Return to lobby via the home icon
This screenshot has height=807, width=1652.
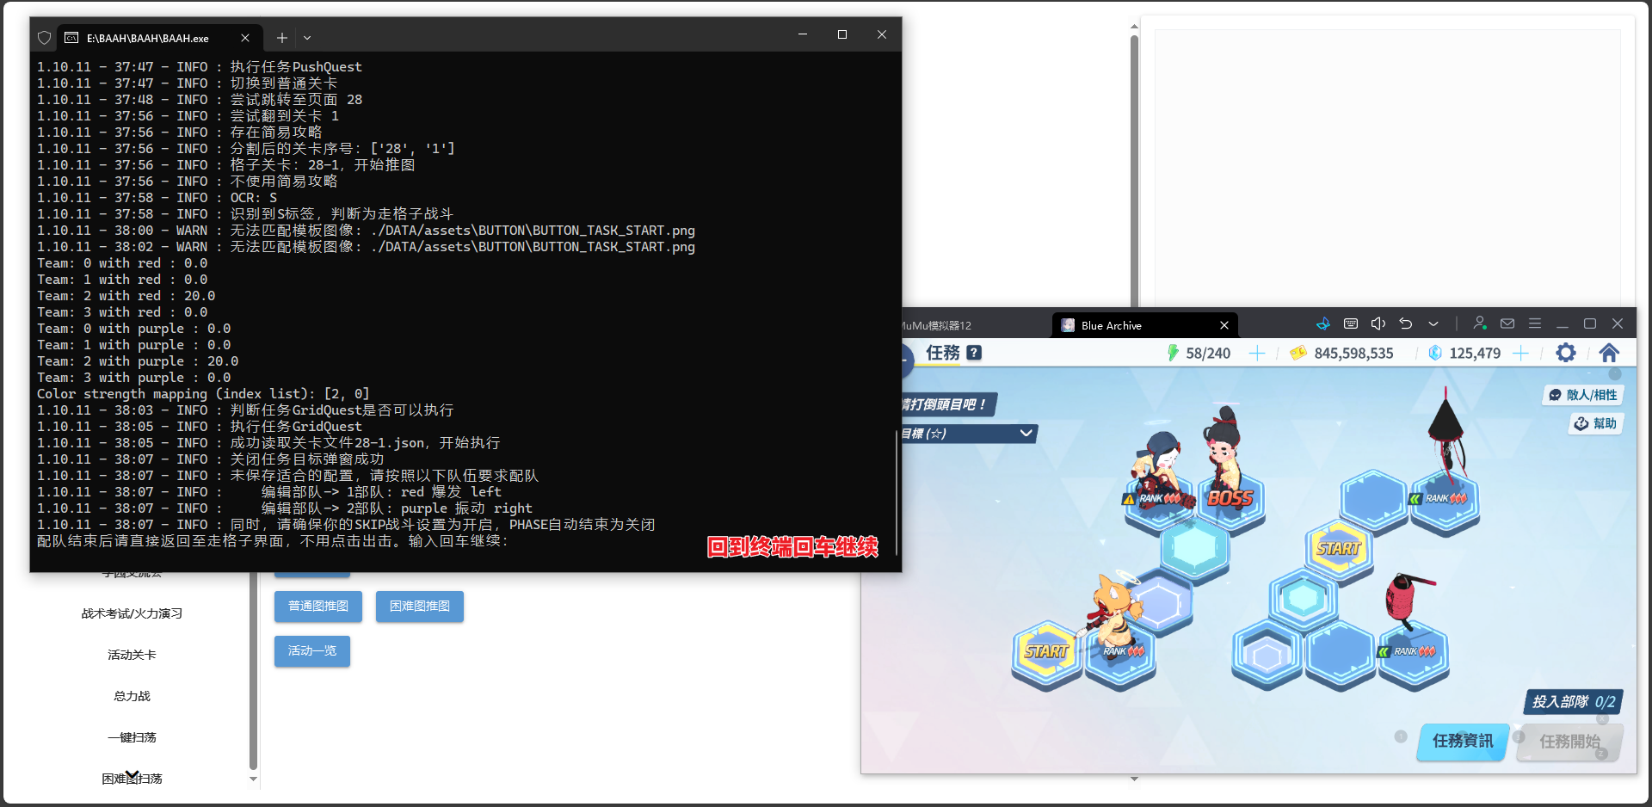click(1610, 353)
